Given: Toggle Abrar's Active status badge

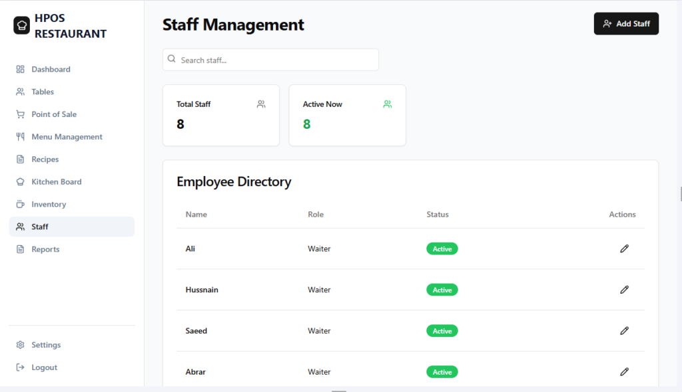Looking at the screenshot, I should point(442,371).
